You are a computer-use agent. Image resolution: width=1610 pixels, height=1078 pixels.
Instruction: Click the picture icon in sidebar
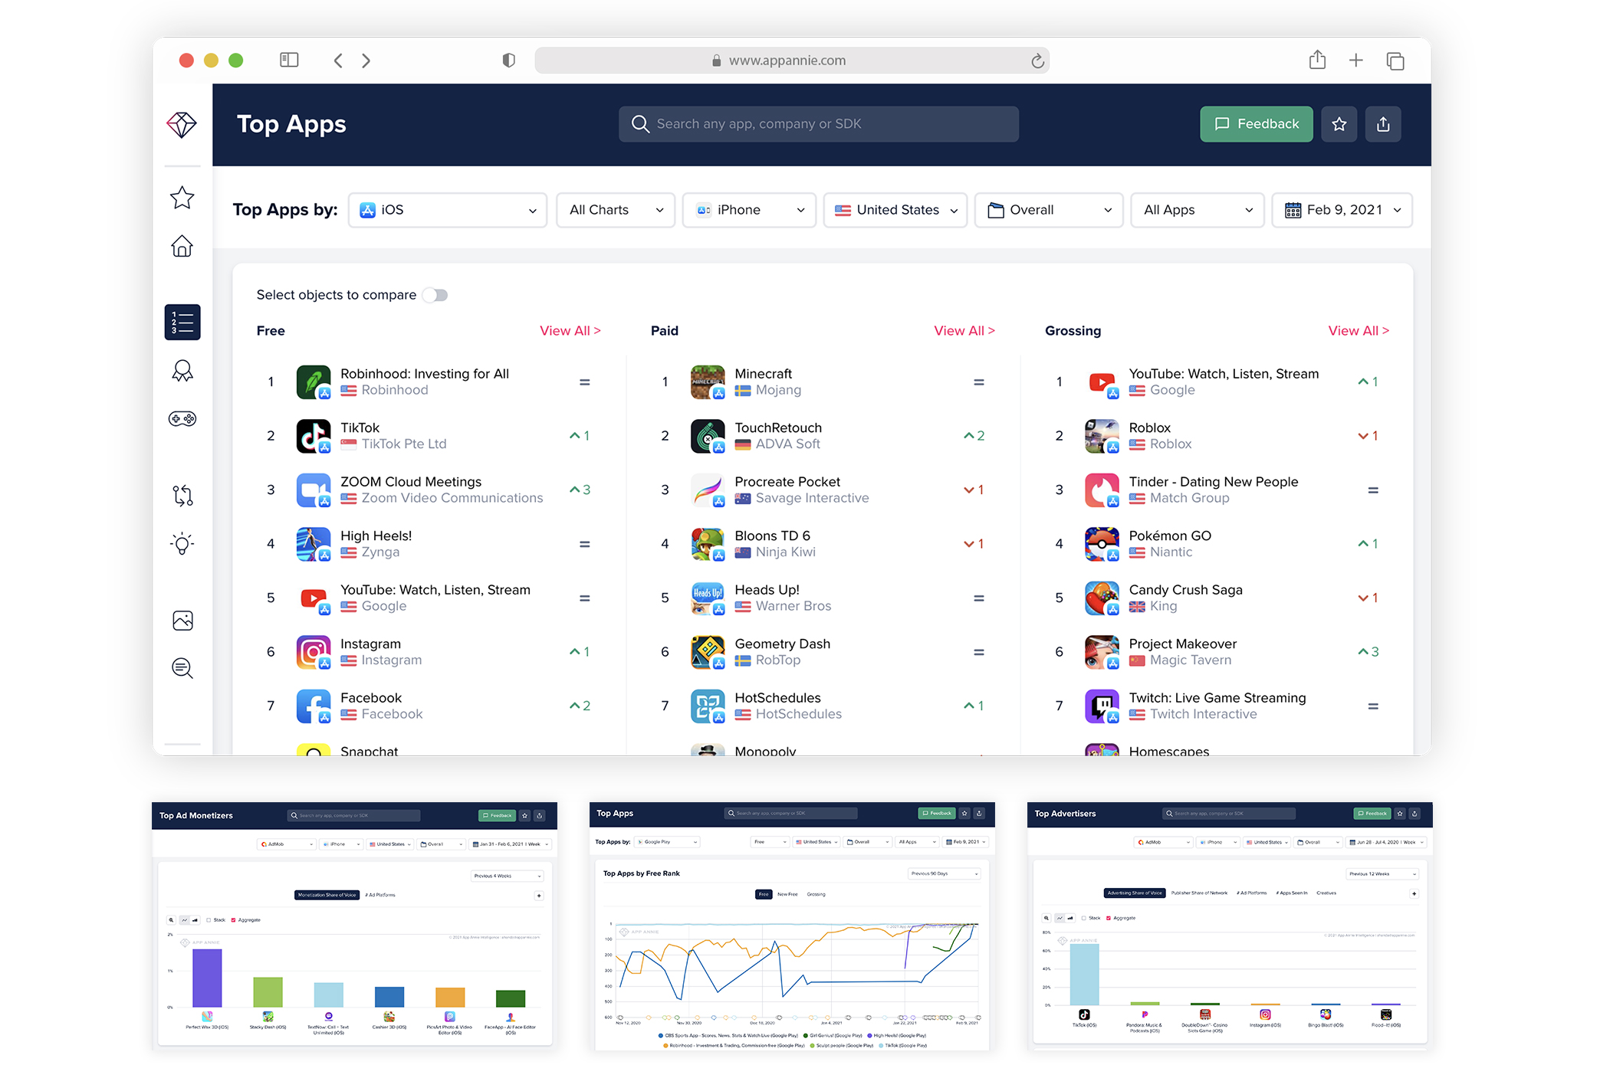click(182, 620)
